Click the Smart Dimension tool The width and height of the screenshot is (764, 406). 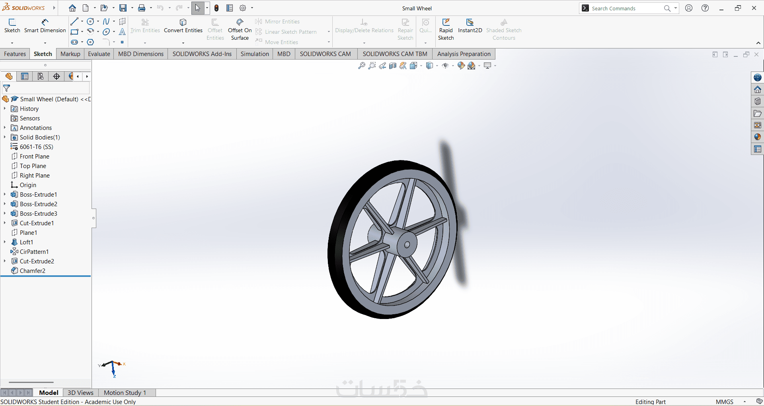45,26
